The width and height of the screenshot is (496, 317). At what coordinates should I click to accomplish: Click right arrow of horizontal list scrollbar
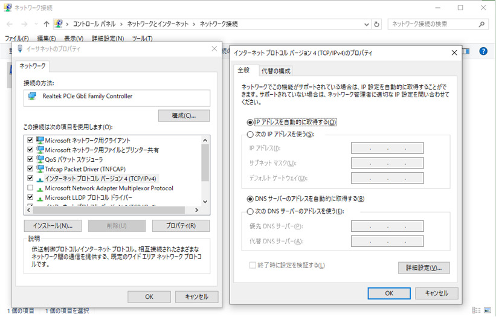click(x=197, y=210)
